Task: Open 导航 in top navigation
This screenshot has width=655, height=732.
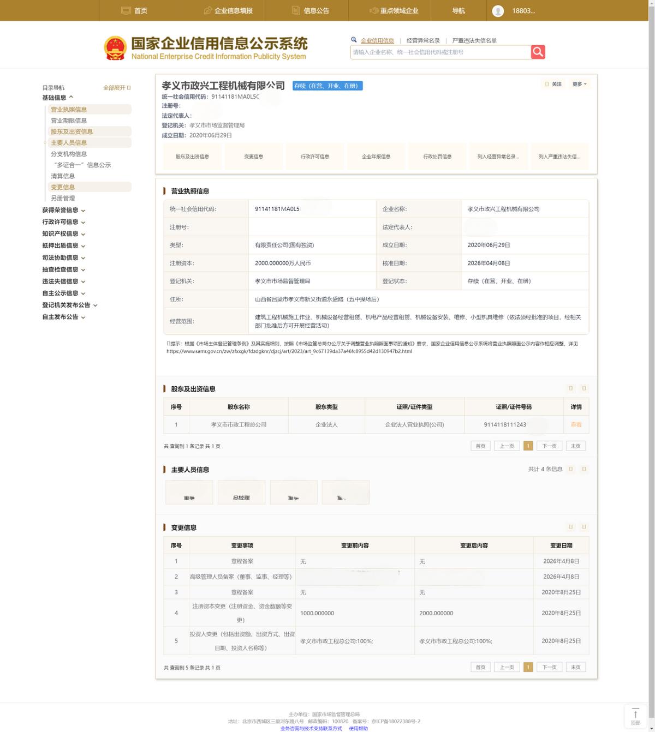Action: click(x=458, y=10)
